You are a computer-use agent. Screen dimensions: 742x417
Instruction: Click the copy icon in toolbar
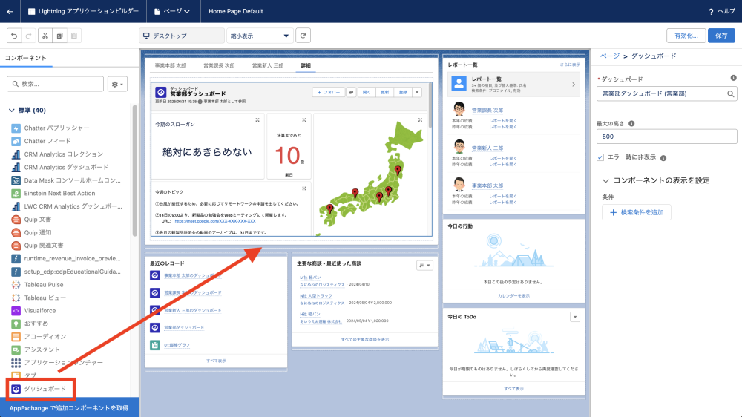click(x=59, y=36)
